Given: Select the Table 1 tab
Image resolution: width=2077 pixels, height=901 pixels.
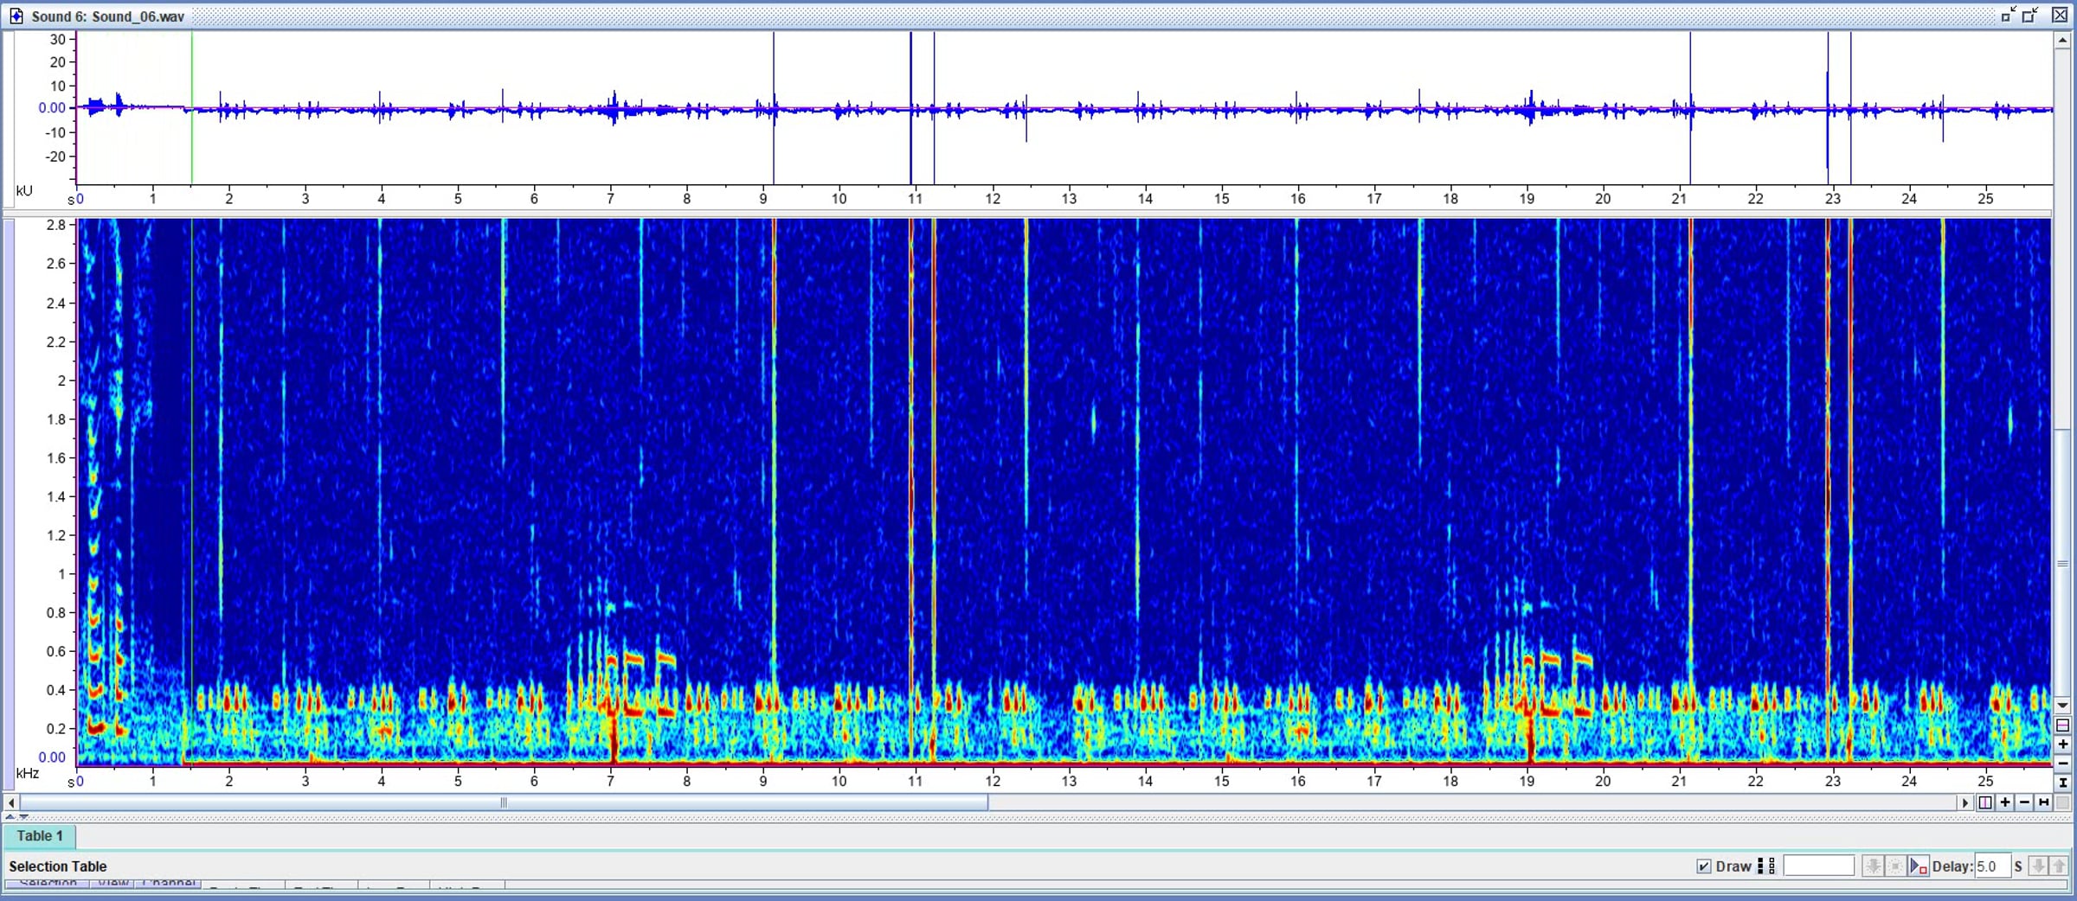Looking at the screenshot, I should point(40,836).
